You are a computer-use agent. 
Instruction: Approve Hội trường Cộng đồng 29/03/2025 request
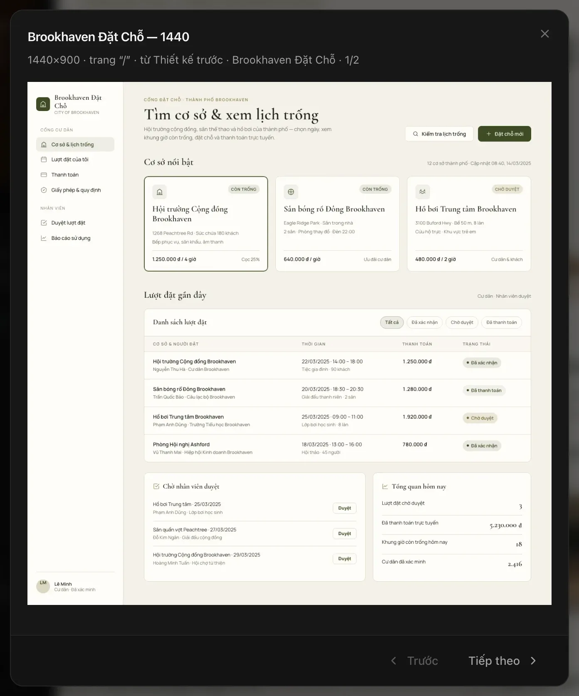point(344,559)
